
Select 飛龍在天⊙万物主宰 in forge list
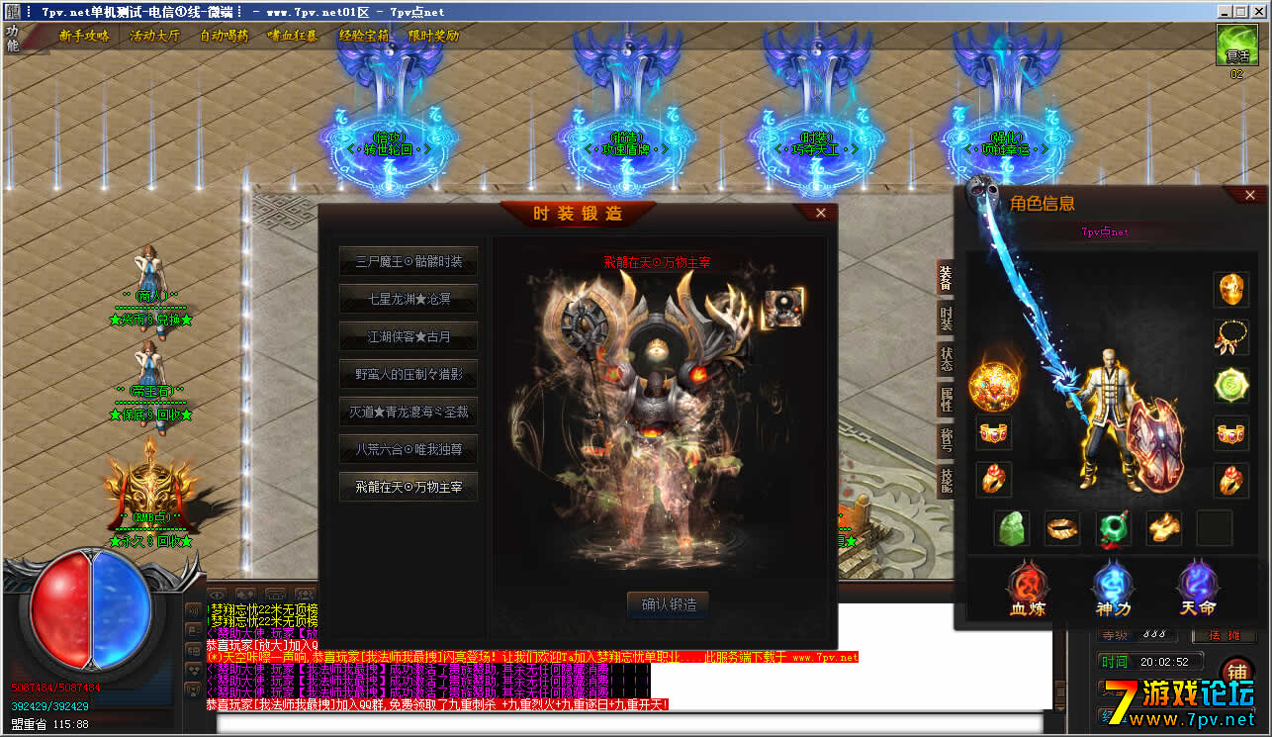409,487
